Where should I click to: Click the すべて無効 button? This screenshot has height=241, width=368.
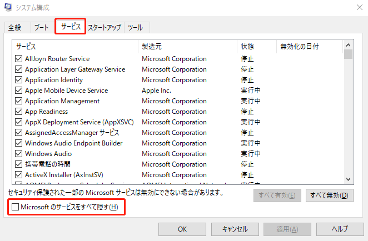330,195
